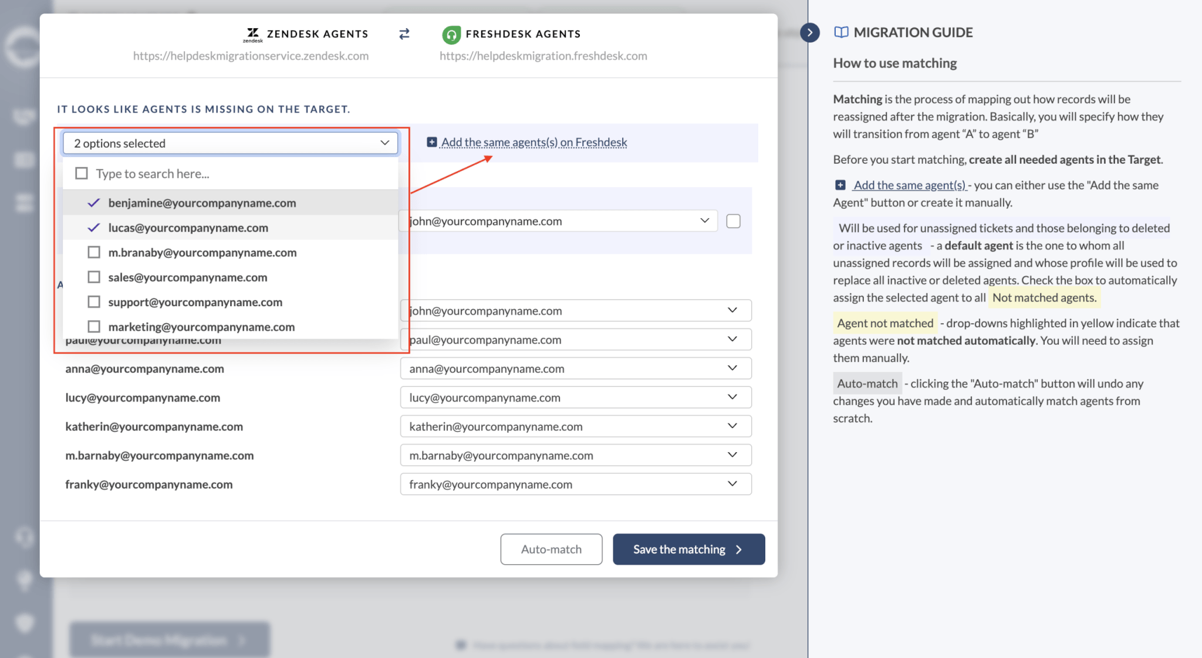The image size is (1202, 658).
Task: Click the Auto-match button
Action: (x=551, y=549)
